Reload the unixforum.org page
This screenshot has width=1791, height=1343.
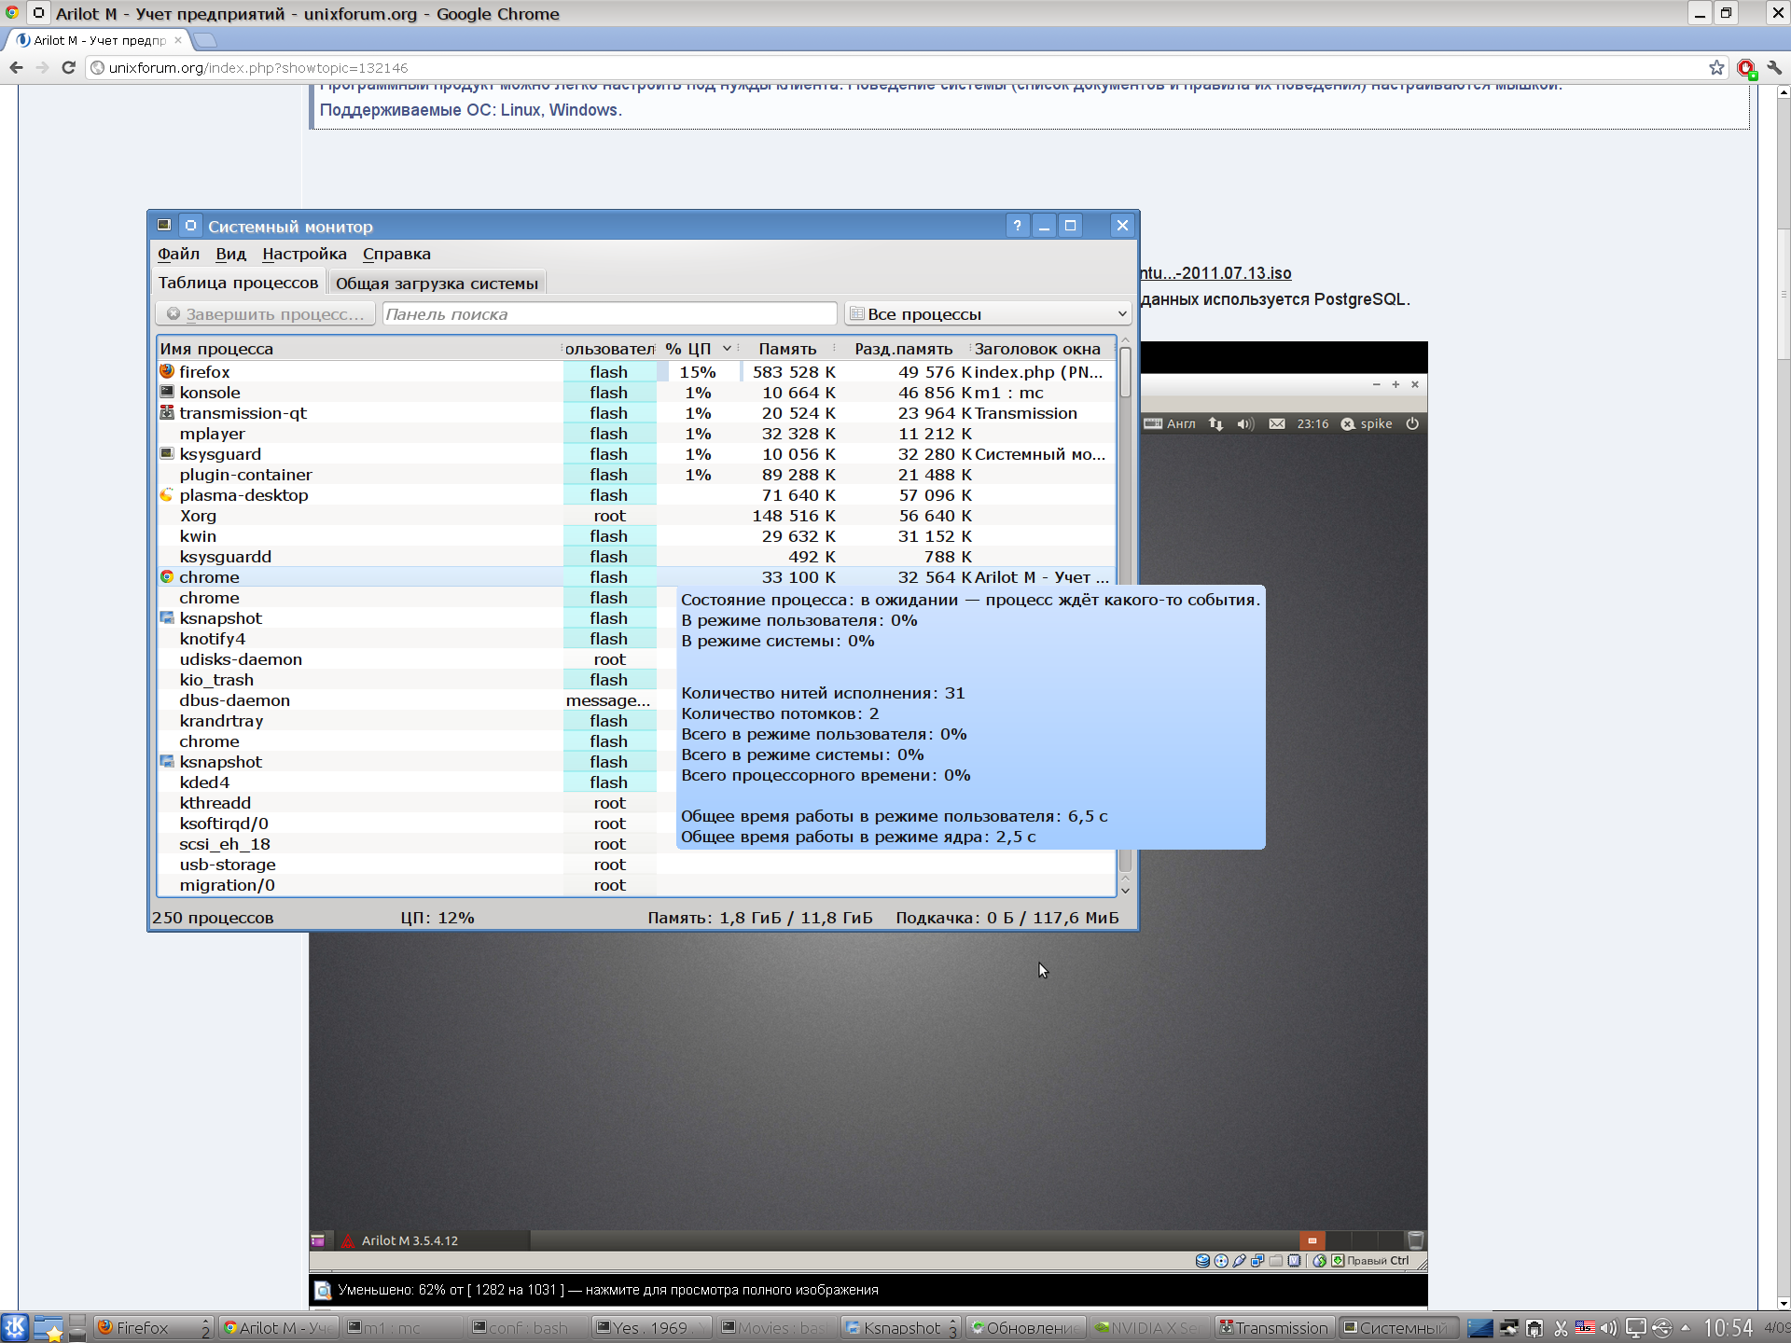pyautogui.click(x=68, y=68)
